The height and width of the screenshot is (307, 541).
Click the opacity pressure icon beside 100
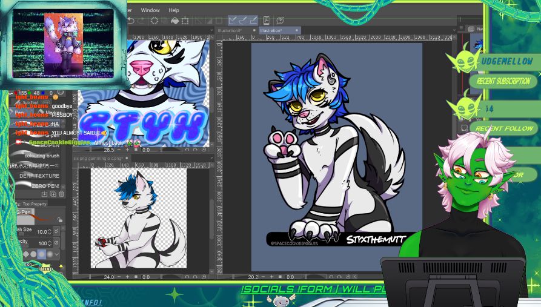pos(56,243)
